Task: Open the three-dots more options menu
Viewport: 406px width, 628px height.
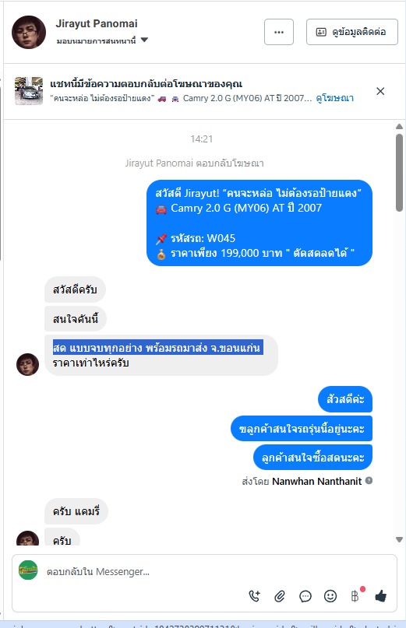Action: (x=279, y=32)
